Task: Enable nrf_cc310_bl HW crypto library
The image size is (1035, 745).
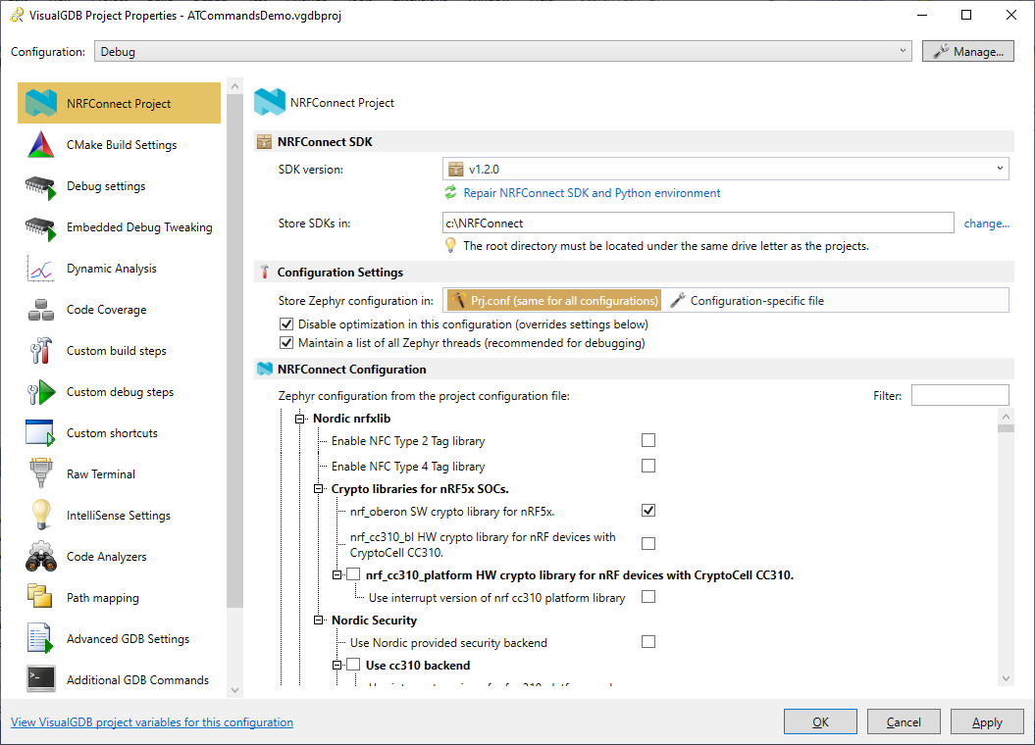Action: click(x=648, y=544)
